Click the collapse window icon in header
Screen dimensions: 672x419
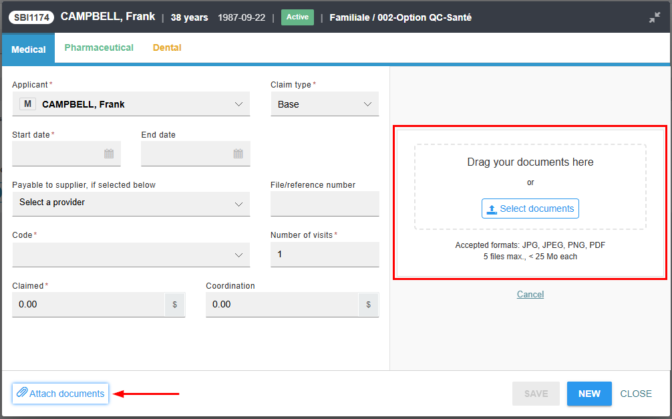click(654, 17)
